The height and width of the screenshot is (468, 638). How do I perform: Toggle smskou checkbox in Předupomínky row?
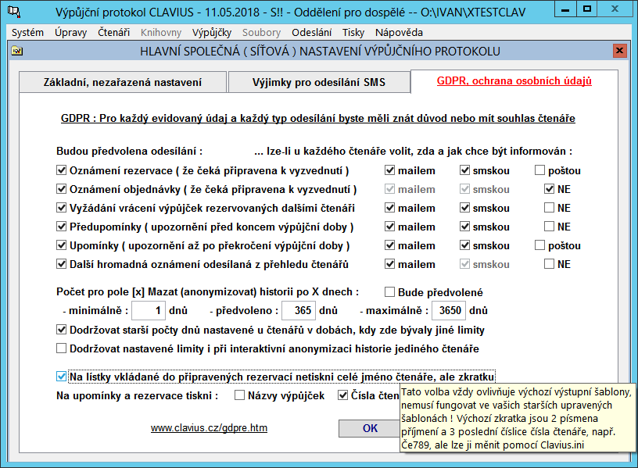coord(464,227)
